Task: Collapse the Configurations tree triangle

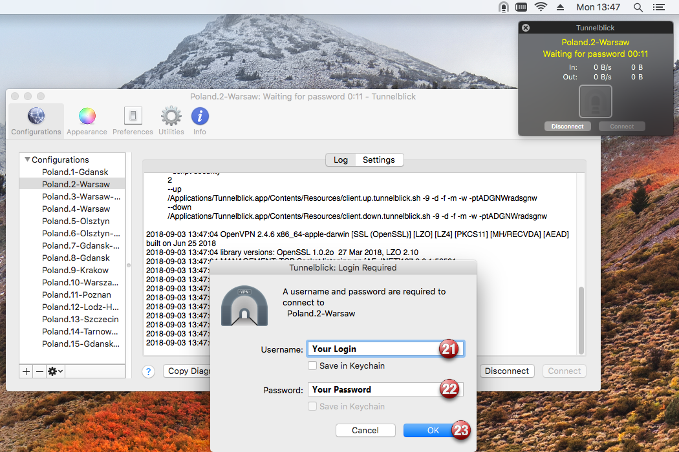Action: point(27,159)
